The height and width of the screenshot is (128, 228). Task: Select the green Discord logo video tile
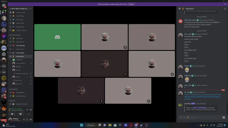point(58,37)
